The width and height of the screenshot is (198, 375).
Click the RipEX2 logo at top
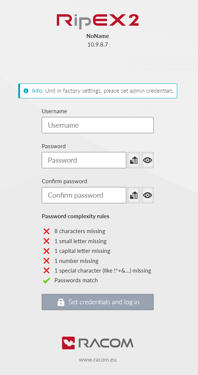(x=98, y=20)
